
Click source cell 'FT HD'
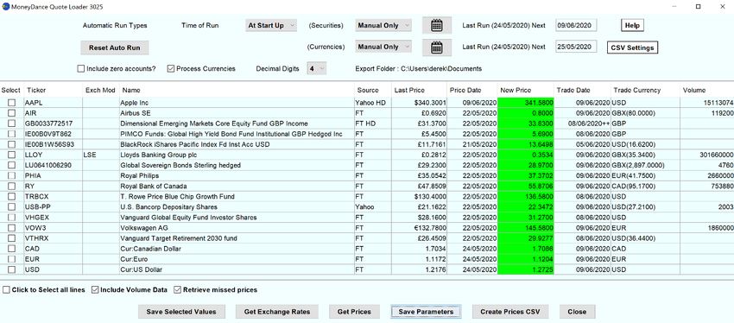pos(365,123)
